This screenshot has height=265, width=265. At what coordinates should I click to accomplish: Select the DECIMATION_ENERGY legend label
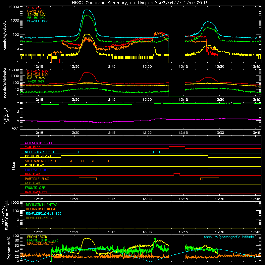click(42, 205)
